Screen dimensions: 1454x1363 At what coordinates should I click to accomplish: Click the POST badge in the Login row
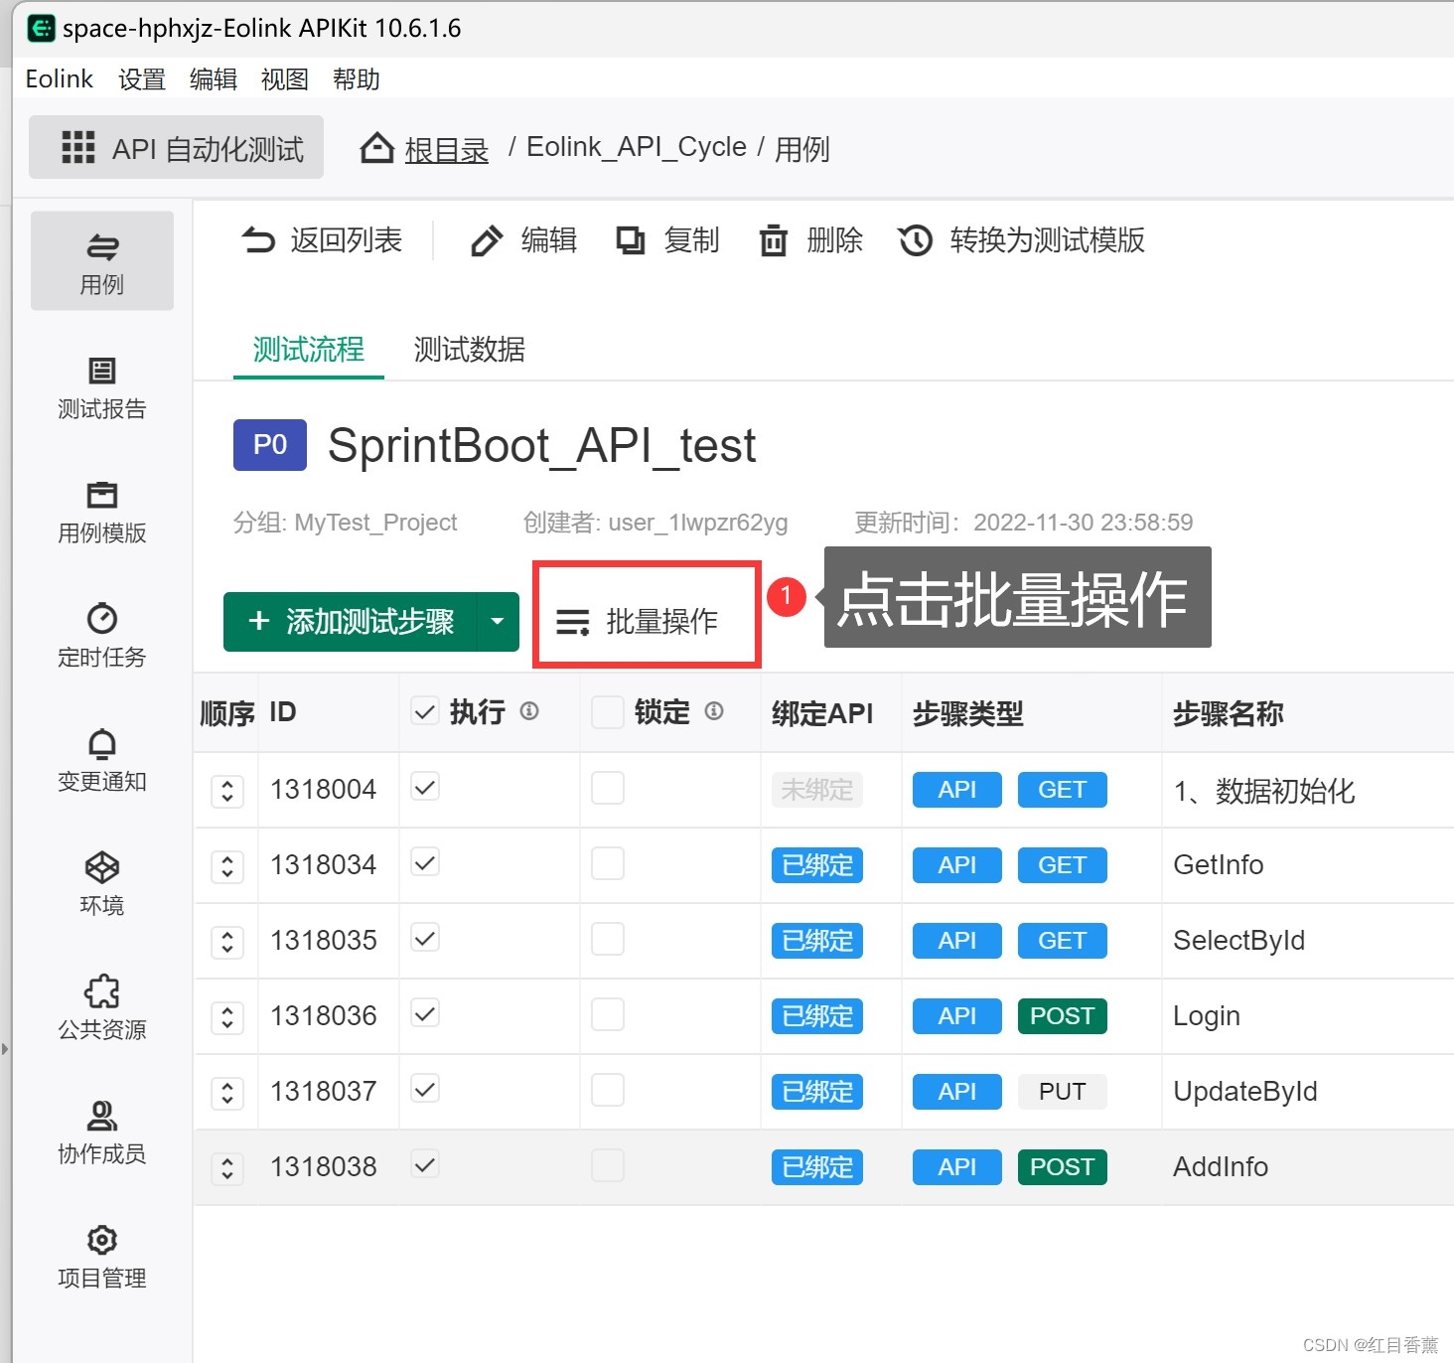1063,1016
